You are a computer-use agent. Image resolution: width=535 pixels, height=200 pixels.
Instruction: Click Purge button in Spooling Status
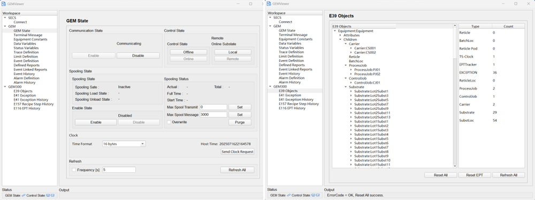(240, 122)
